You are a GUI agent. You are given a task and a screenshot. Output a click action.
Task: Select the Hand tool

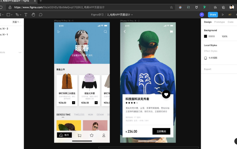pyautogui.click(x=33, y=15)
